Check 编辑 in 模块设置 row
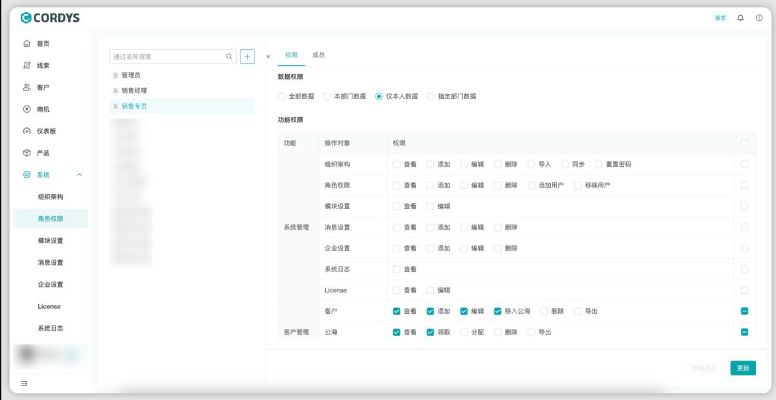The width and height of the screenshot is (776, 400). click(430, 206)
